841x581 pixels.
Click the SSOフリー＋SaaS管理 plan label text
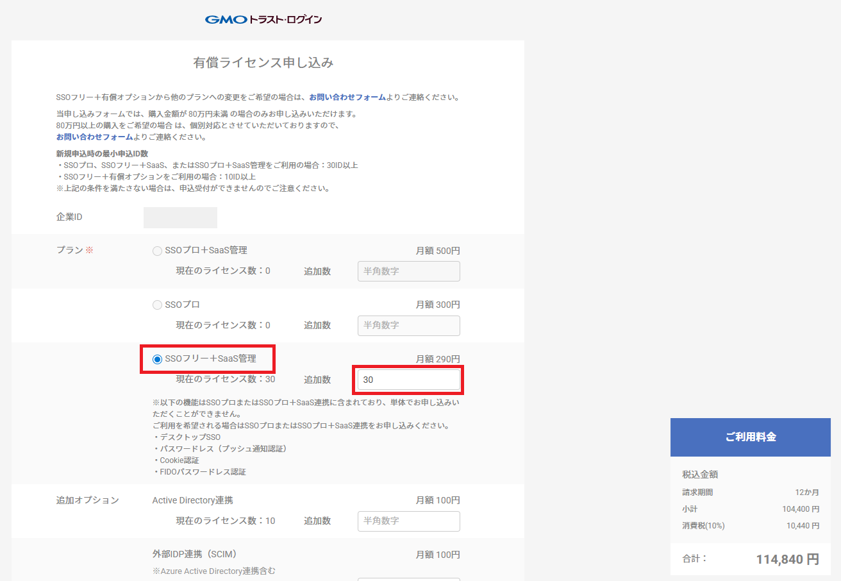(x=210, y=359)
